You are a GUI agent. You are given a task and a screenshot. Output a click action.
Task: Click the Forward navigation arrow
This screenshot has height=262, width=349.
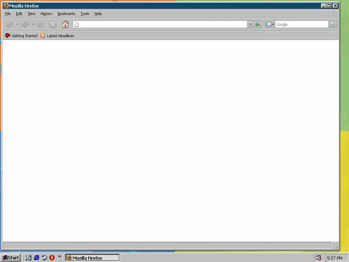coord(25,24)
